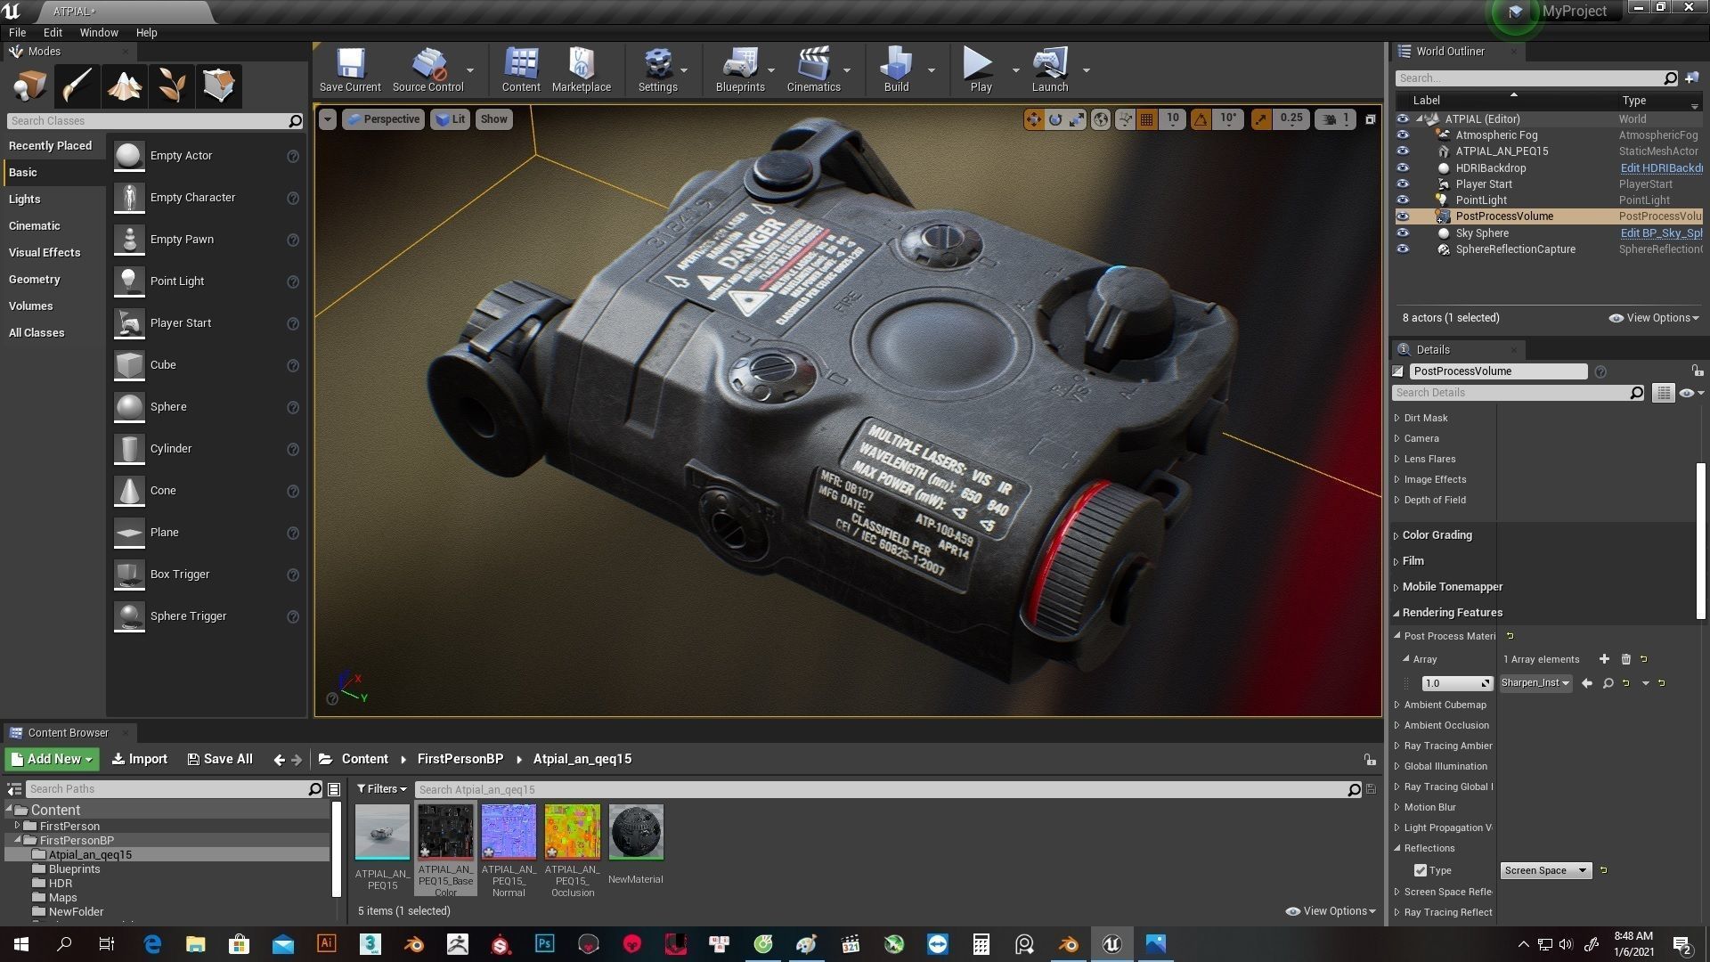Click Import button in Content Browser
Viewport: 1710px width, 962px height.
139,759
